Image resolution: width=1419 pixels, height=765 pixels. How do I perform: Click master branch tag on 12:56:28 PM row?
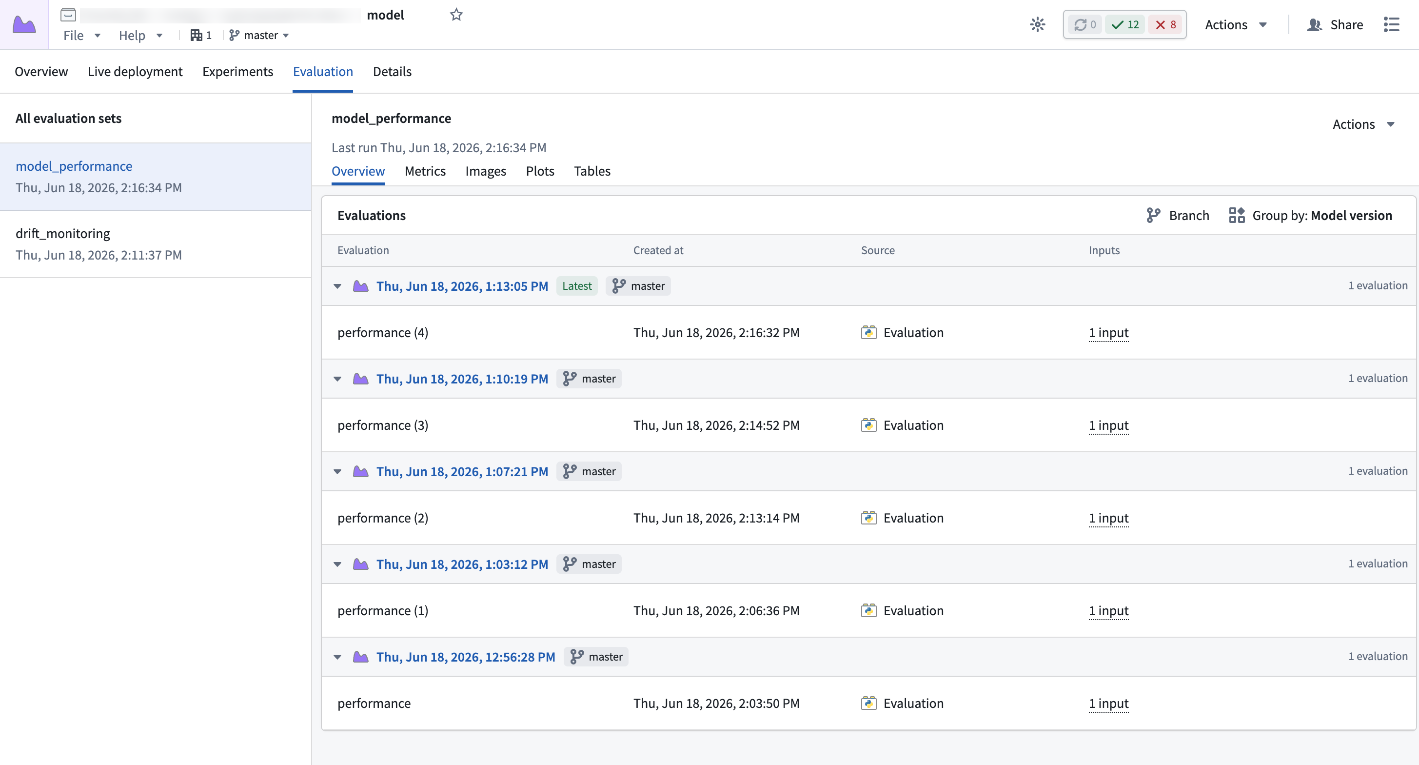[x=596, y=656]
